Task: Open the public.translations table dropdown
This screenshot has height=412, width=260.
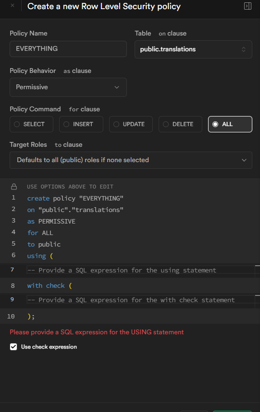Action: [x=193, y=49]
